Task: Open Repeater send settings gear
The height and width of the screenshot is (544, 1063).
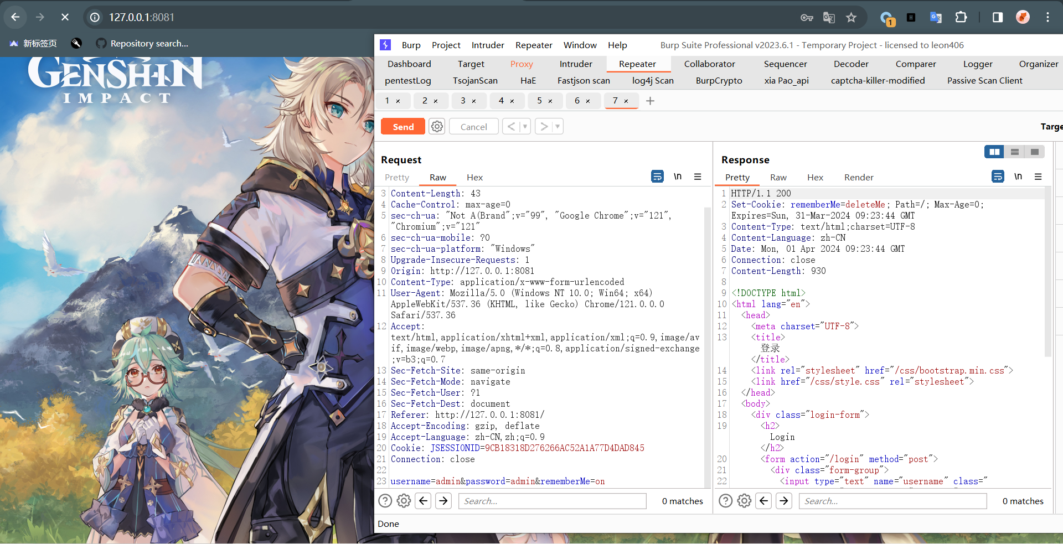Action: click(x=437, y=127)
